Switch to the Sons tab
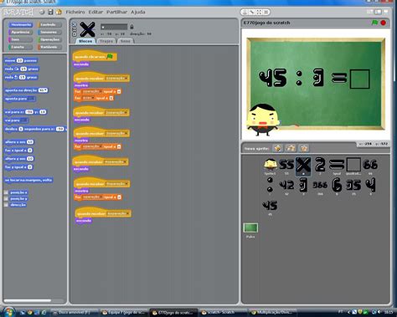Viewport: 397px width, 317px height. point(126,41)
